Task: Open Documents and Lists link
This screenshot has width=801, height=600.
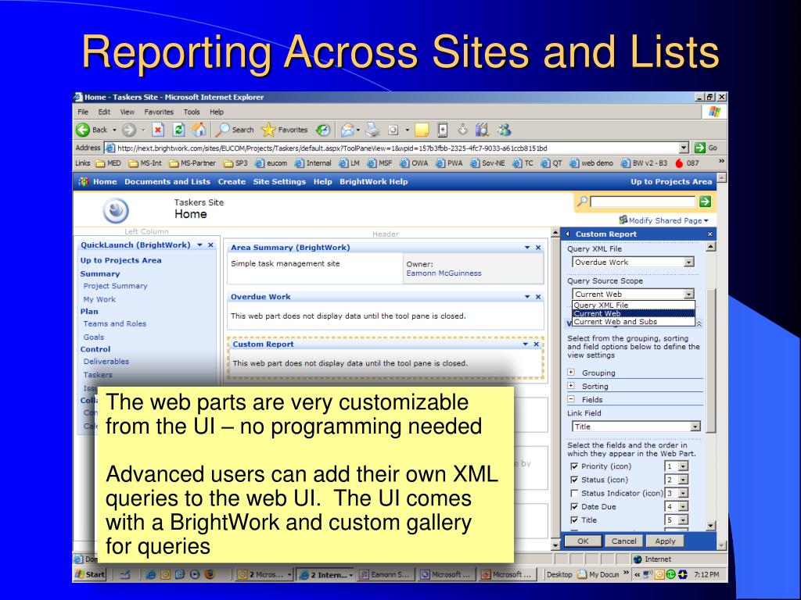Action: click(167, 181)
